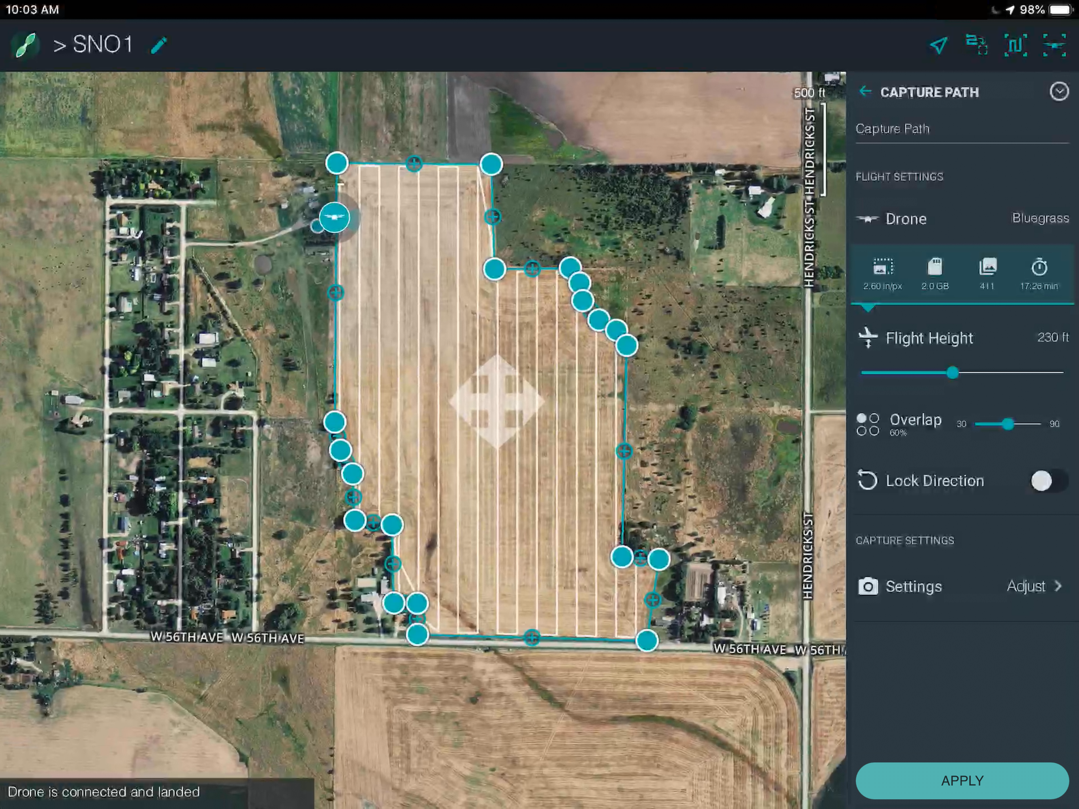1079x809 pixels.
Task: Go back with the Capture Path arrow
Action: (x=865, y=92)
